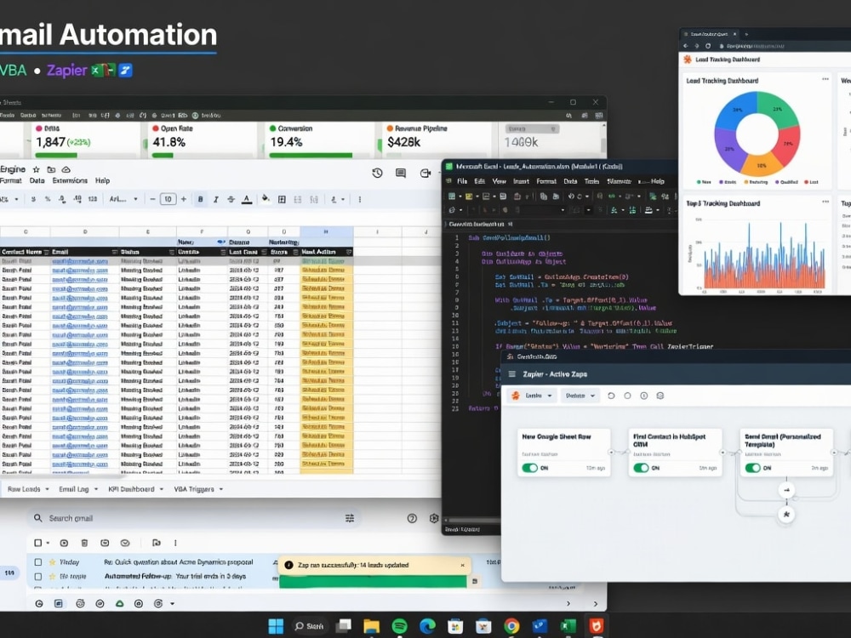
Task: Toggle italic in Sheets toolbar
Action: click(216, 200)
